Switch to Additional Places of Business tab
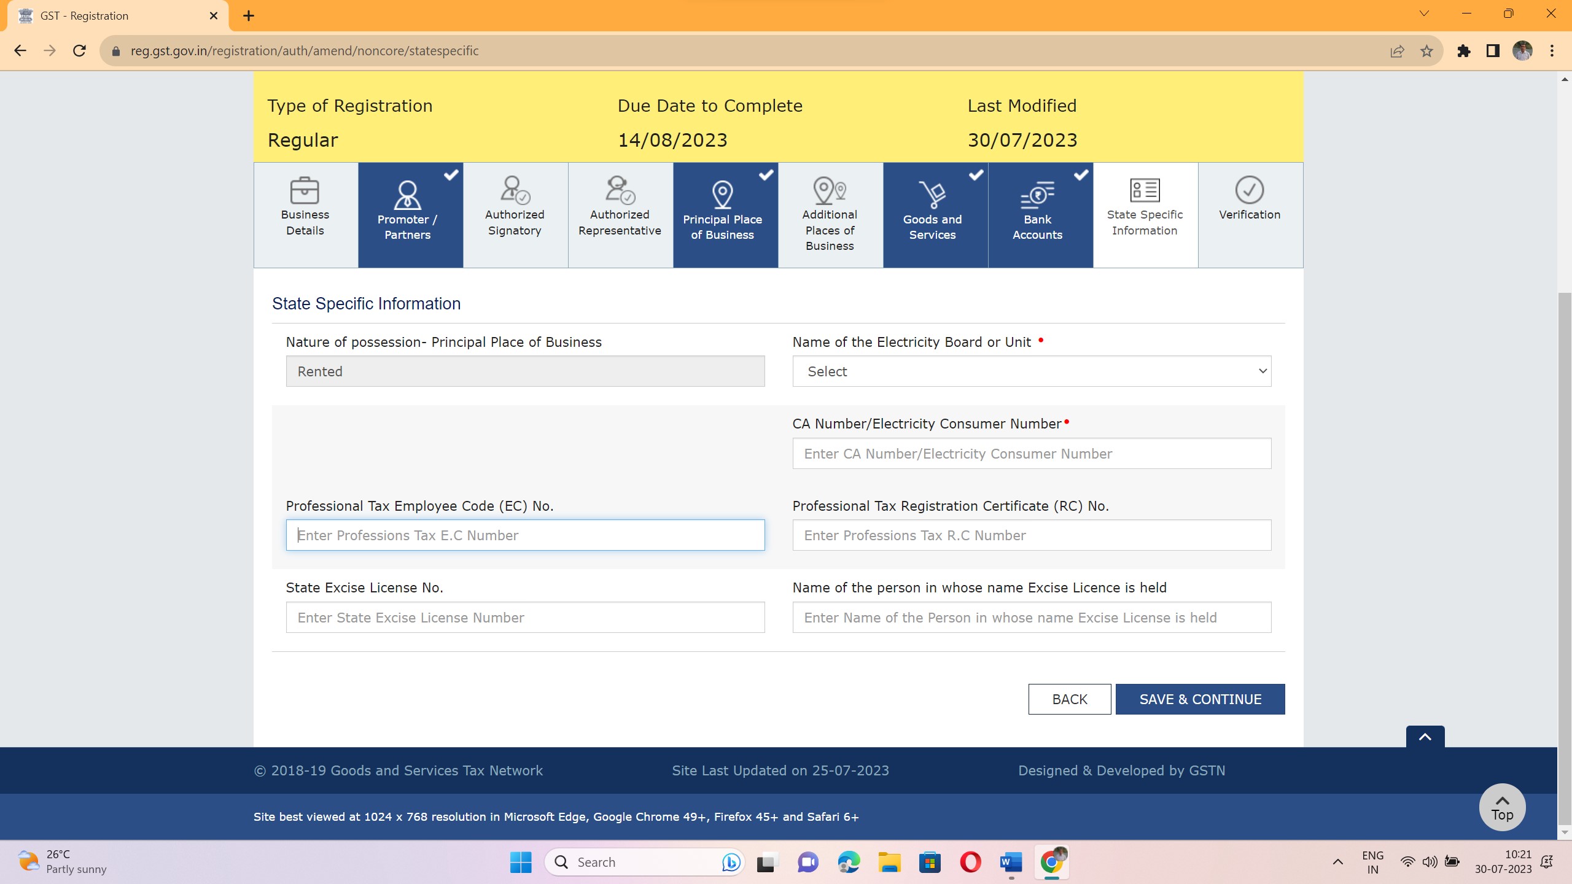 click(x=830, y=215)
